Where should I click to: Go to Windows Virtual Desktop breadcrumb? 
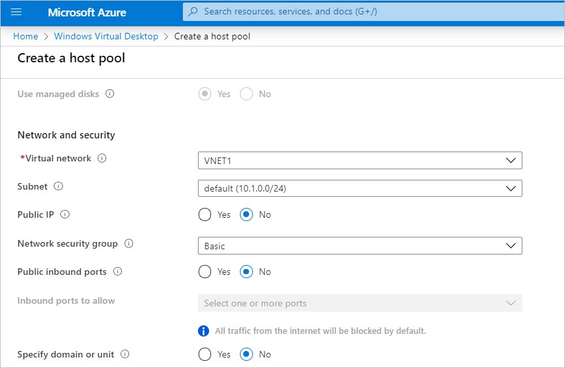(106, 37)
